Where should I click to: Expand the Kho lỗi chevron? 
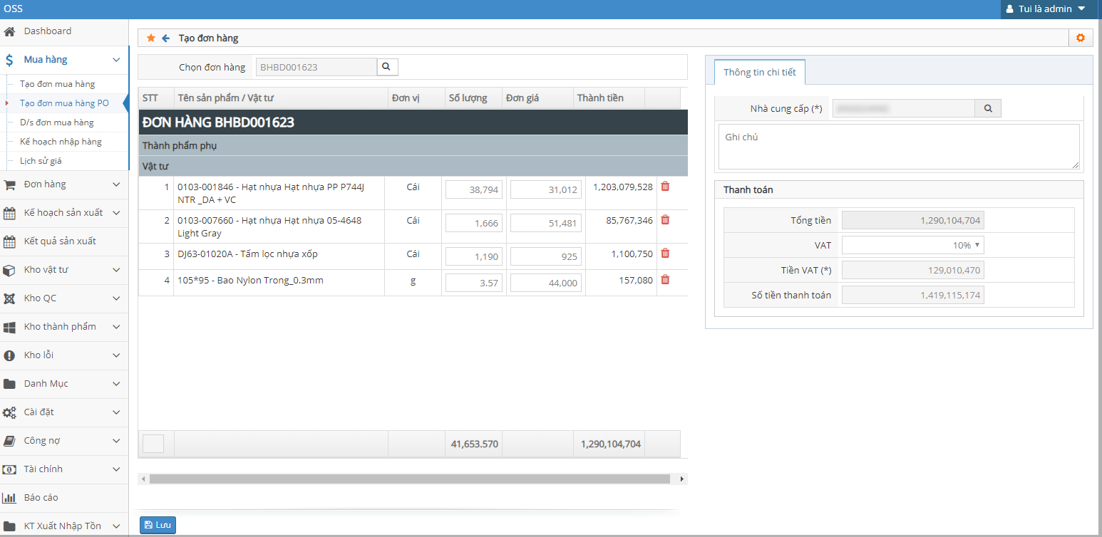116,356
